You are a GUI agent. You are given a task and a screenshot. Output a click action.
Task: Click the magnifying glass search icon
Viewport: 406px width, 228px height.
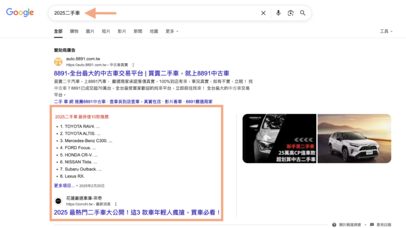coord(303,13)
